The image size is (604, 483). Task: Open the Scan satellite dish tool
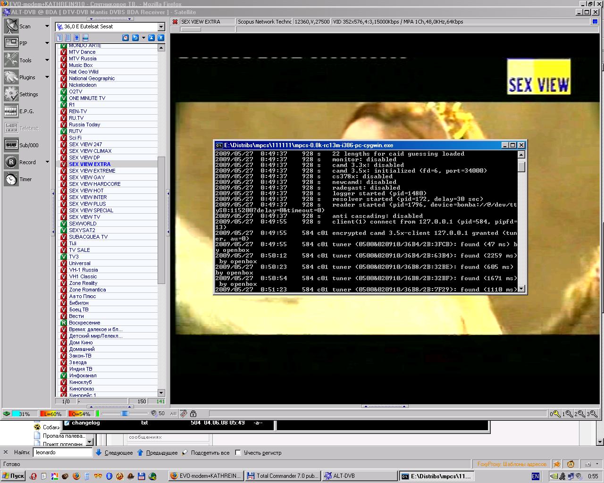click(x=11, y=26)
